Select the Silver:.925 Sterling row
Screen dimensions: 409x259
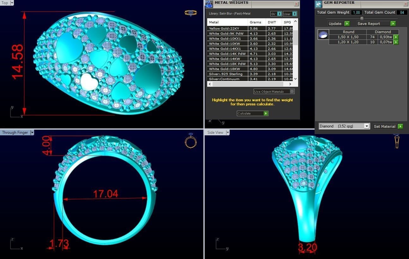point(250,74)
